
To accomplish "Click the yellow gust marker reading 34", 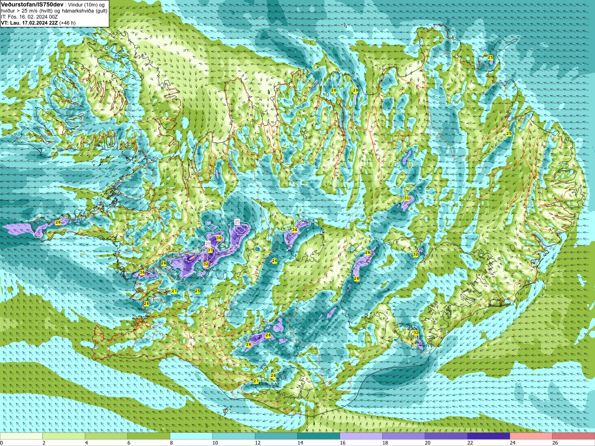I will click(295, 230).
